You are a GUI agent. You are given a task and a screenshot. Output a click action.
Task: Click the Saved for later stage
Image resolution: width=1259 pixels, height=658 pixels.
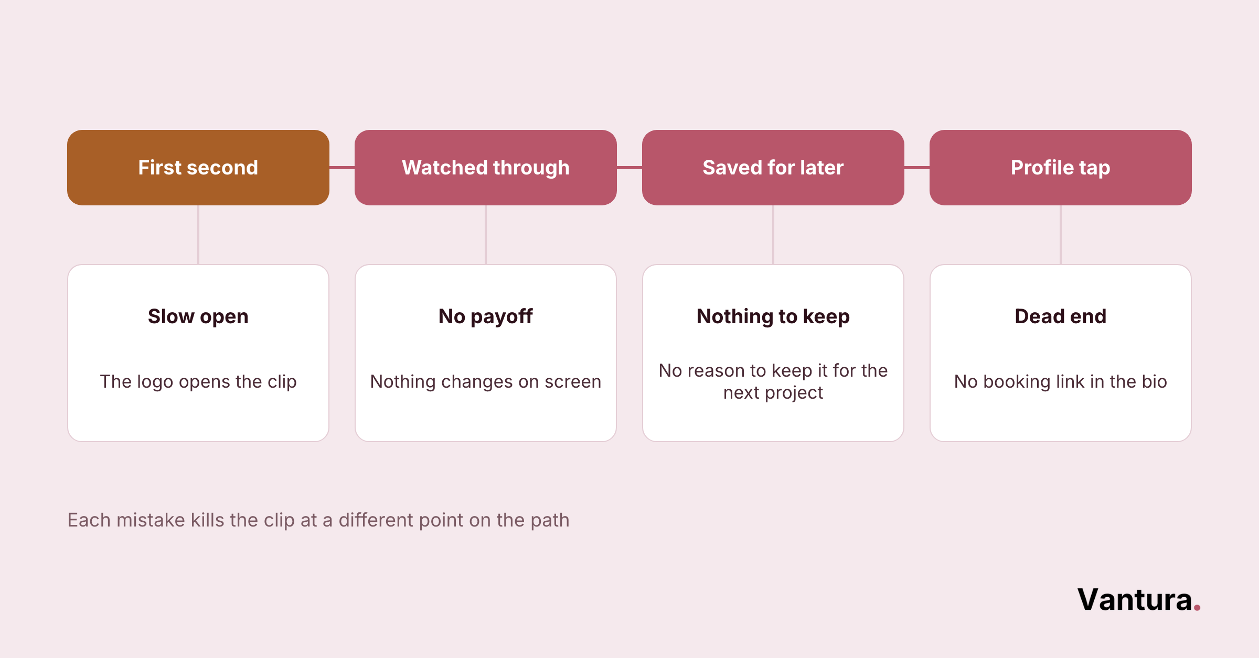pos(773,168)
